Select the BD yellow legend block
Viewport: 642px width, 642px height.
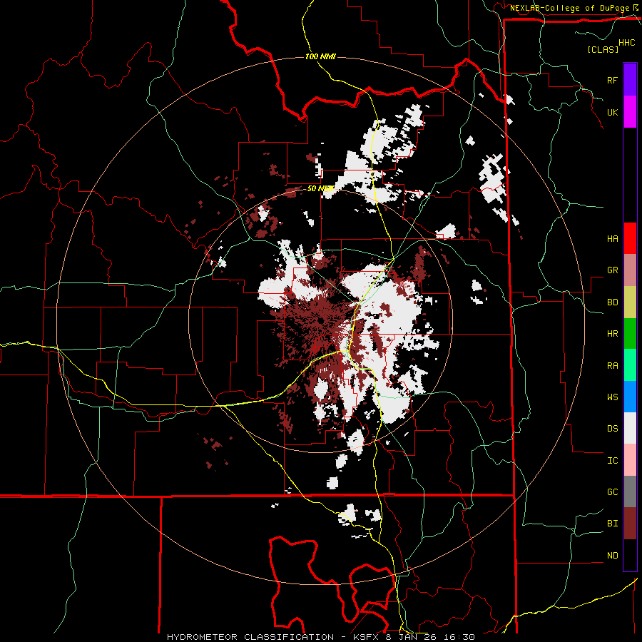(630, 302)
